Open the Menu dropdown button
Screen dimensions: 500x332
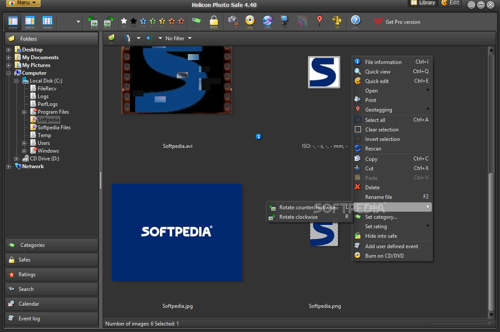point(23,3)
